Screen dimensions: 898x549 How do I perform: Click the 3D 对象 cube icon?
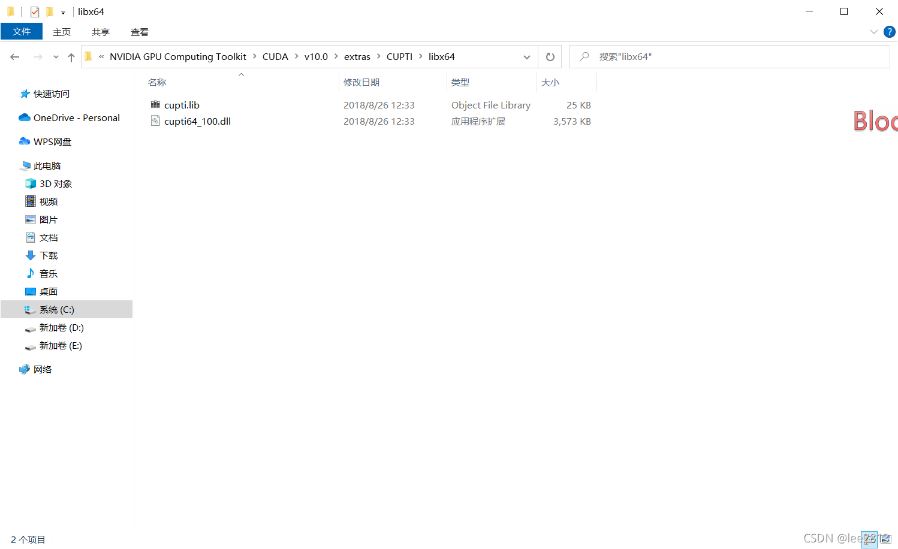tap(31, 183)
